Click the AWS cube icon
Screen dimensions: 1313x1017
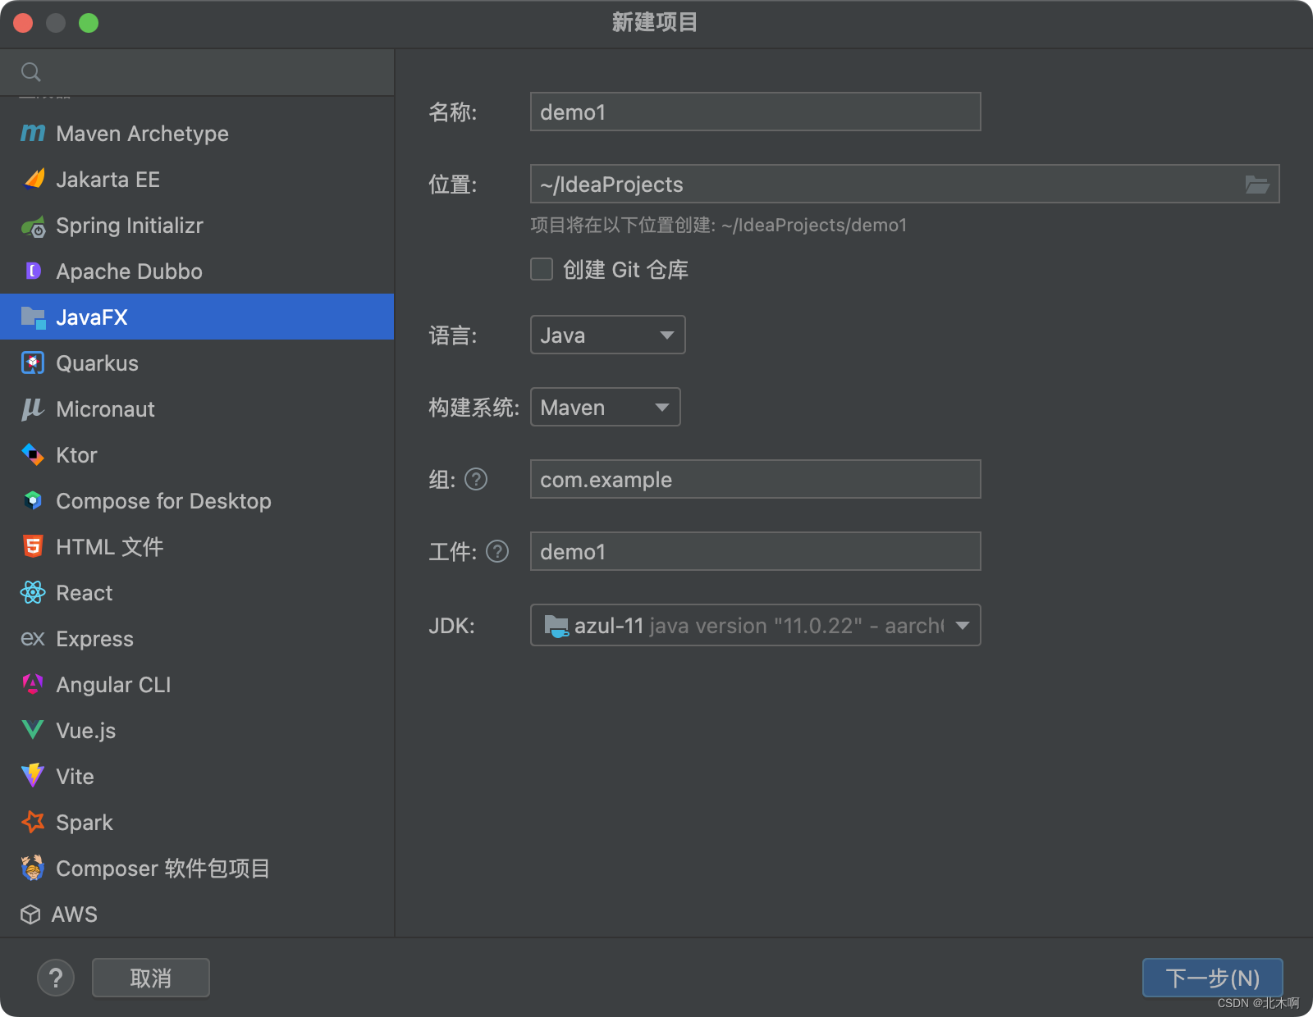[x=30, y=914]
